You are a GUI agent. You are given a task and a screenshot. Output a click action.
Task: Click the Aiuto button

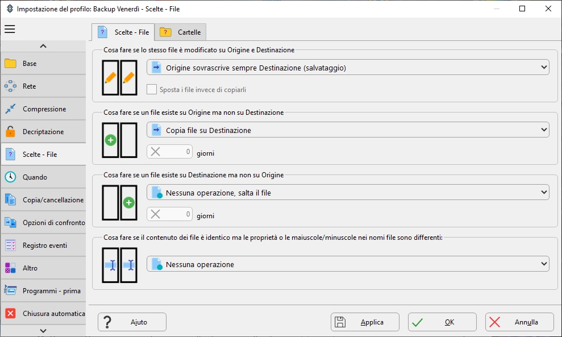[x=132, y=322]
